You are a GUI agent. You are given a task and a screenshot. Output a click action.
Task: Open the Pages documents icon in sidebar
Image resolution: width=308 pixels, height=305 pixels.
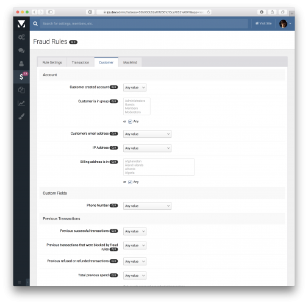tap(21, 90)
